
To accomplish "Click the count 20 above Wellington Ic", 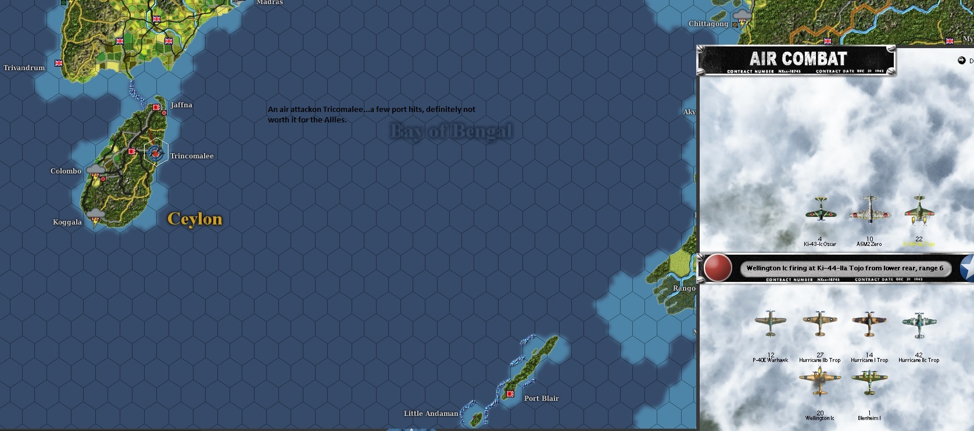I will tap(820, 413).
